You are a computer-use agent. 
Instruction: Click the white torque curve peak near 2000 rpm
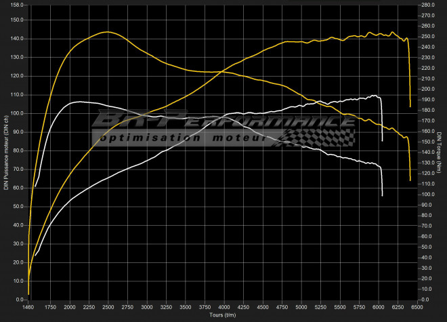(x=81, y=102)
